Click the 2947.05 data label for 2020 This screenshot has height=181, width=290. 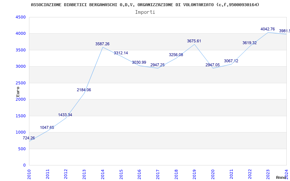tap(212, 65)
